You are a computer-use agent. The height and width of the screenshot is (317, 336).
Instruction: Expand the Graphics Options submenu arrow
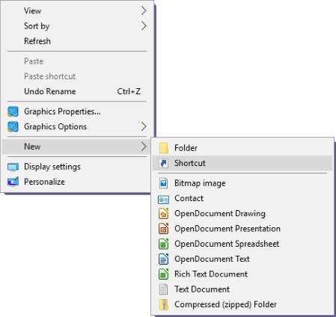144,126
